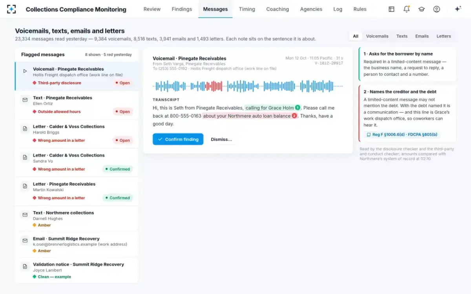The width and height of the screenshot is (471, 294).
Task: Click Confirm finding button
Action: pos(178,139)
